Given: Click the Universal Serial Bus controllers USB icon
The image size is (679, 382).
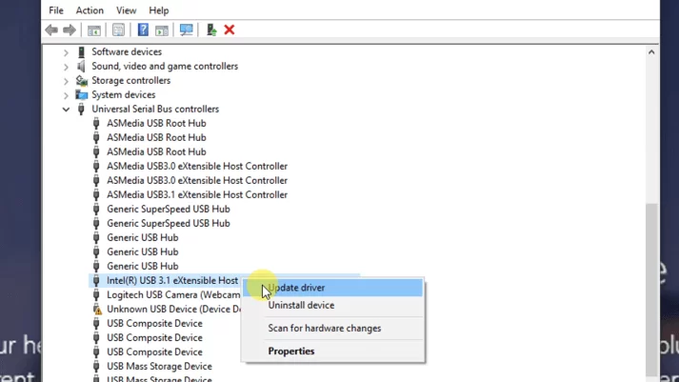Looking at the screenshot, I should click(x=81, y=110).
